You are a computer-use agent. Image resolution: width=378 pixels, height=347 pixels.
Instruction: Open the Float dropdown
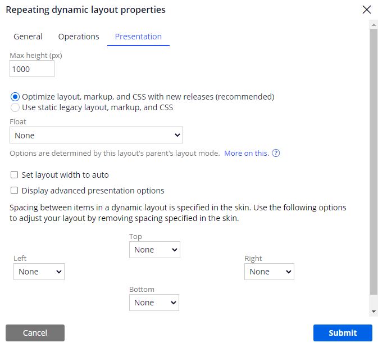[96, 136]
